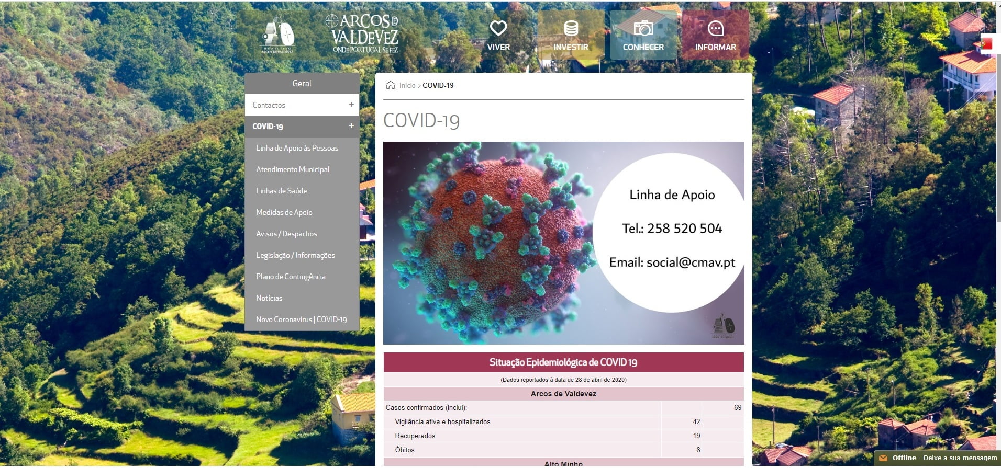Click the envelope icon in chat bar
The height and width of the screenshot is (468, 1001).
coord(883,458)
